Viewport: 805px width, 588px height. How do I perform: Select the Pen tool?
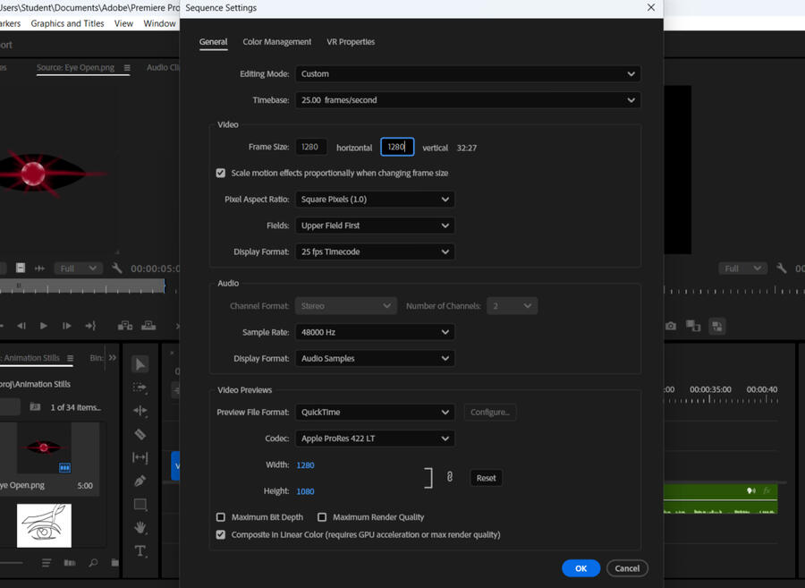(140, 481)
